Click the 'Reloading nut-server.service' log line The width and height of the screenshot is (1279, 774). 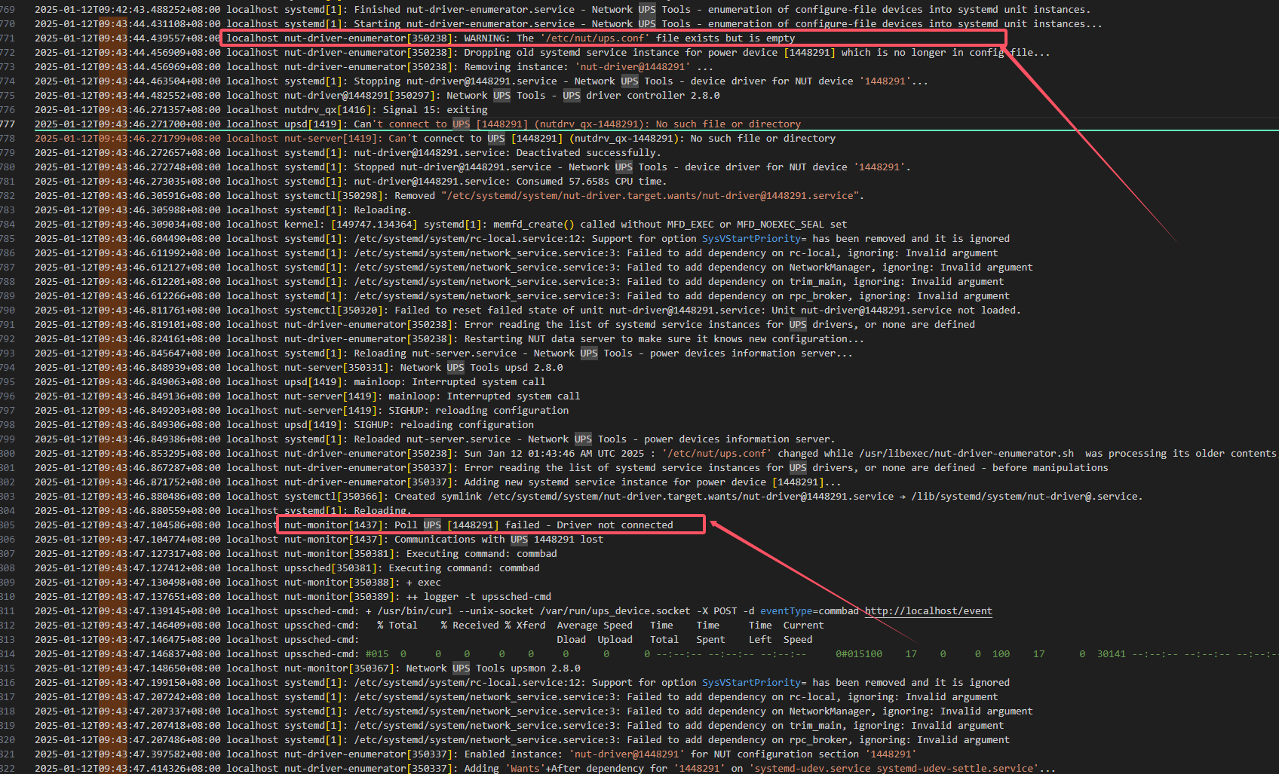click(443, 353)
